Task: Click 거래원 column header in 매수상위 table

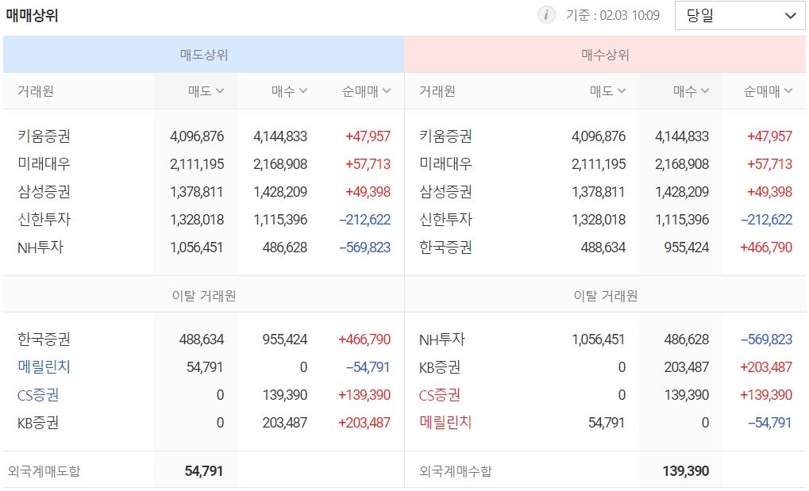Action: tap(437, 91)
